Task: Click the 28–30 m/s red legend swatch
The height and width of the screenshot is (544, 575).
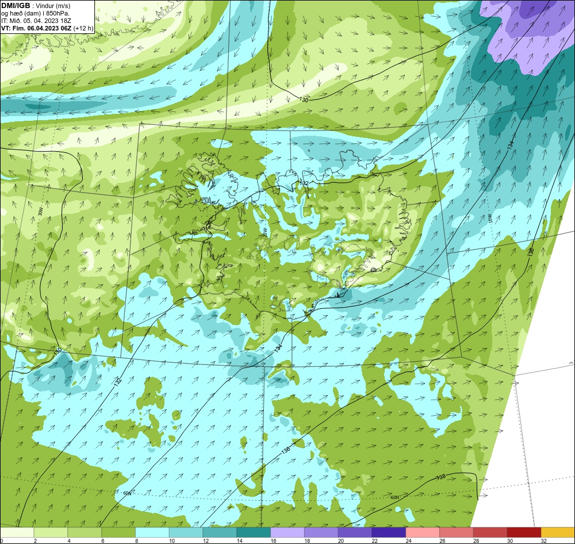Action: point(490,532)
